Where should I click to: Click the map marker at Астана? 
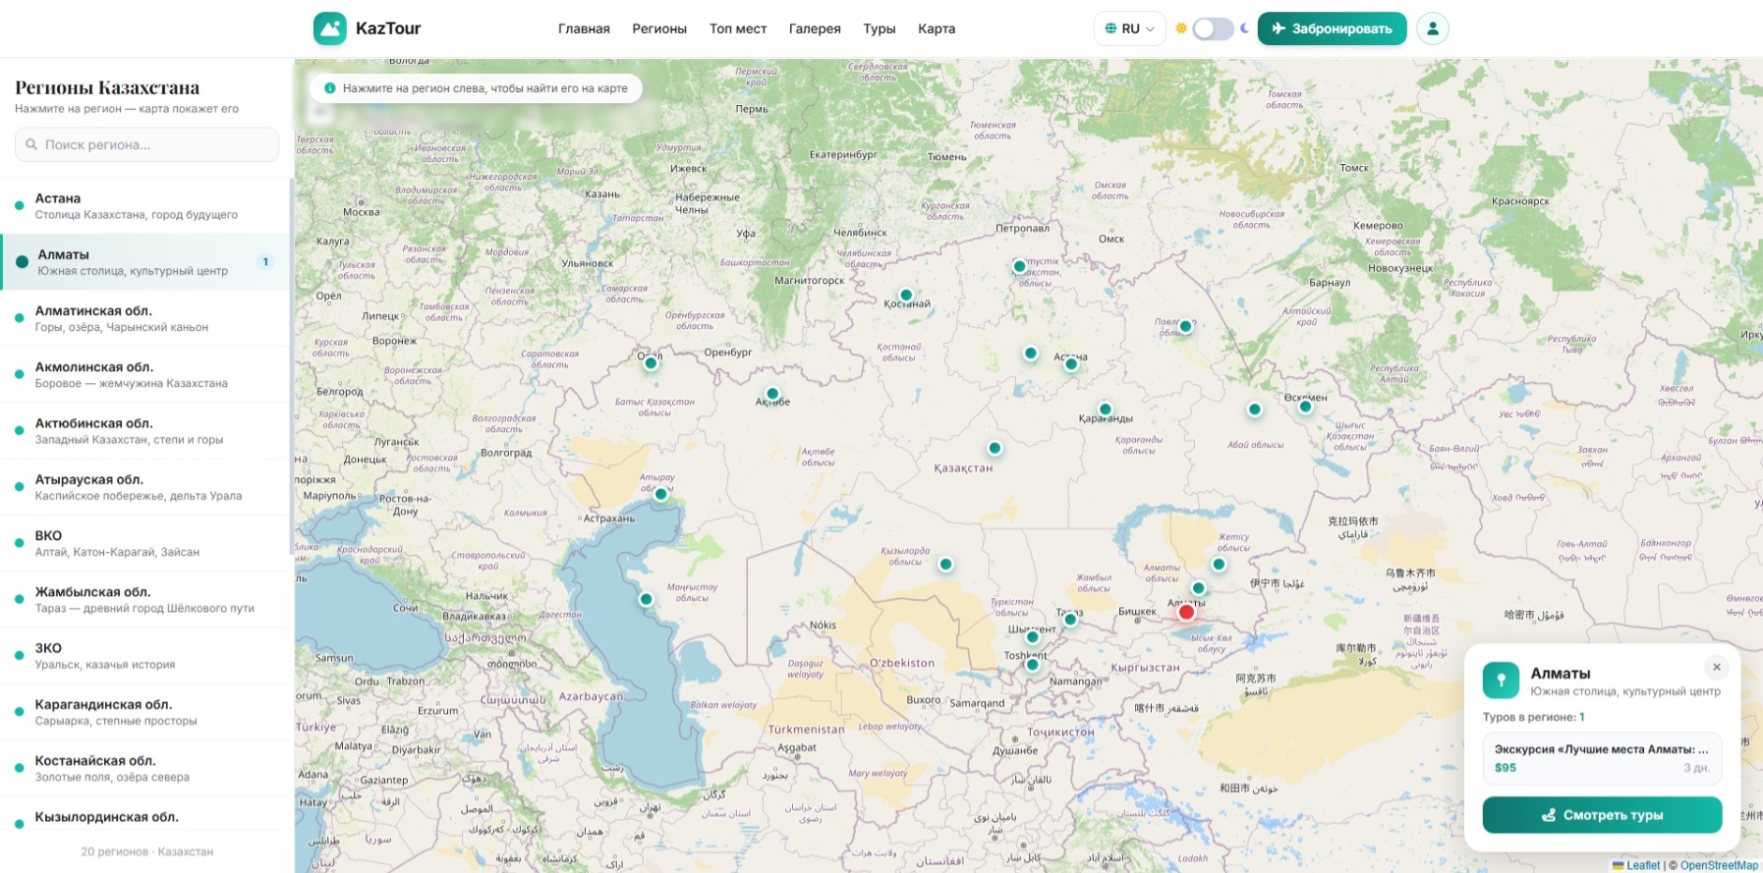[1071, 364]
